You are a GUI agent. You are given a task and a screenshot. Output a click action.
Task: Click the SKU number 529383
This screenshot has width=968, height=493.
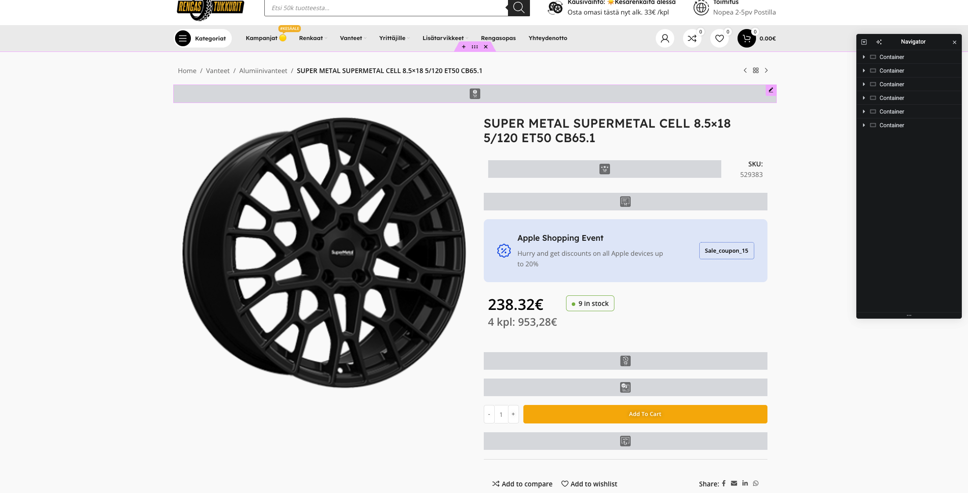(751, 174)
